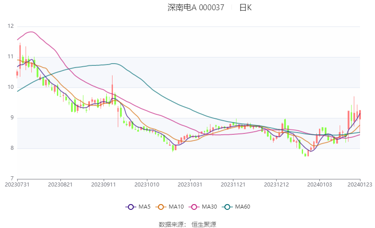
Task: Toggle the MA30 legend series
Action: [x=203, y=207]
